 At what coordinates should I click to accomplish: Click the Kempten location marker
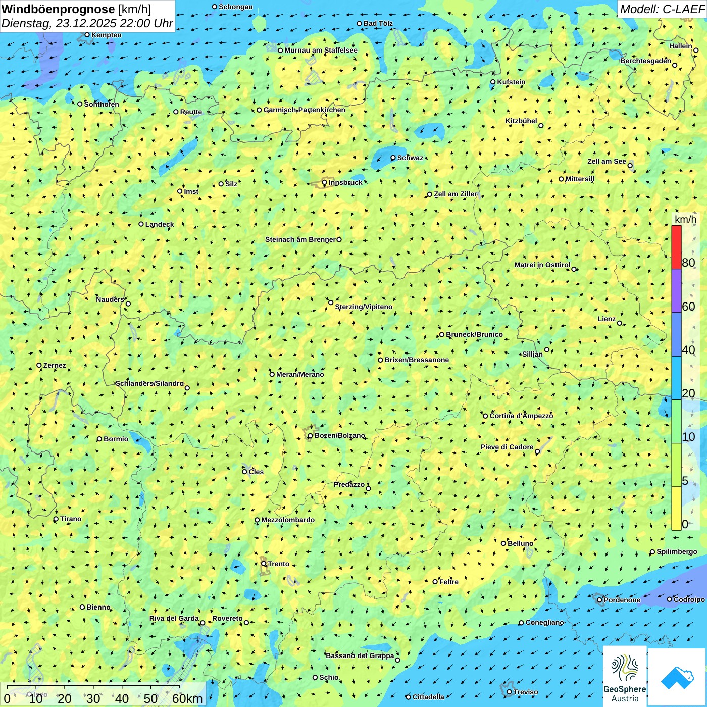click(87, 35)
